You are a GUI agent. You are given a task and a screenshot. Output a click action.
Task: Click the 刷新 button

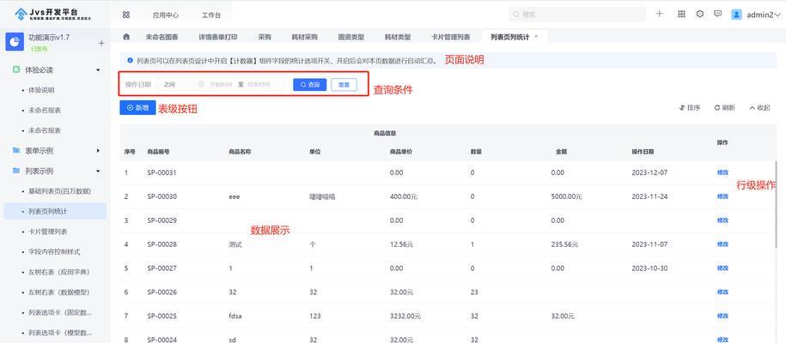pyautogui.click(x=725, y=108)
